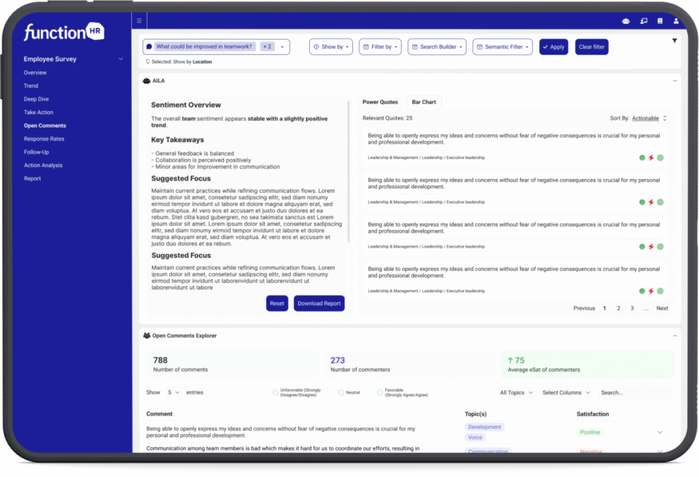Click the functionHR logo
Viewport: 699px width, 477px height.
(x=64, y=31)
